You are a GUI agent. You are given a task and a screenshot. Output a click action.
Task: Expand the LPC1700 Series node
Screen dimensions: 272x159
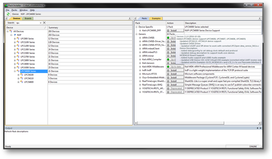15,57
